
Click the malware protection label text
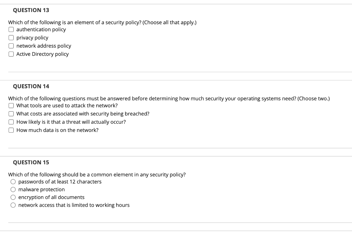pos(41,190)
